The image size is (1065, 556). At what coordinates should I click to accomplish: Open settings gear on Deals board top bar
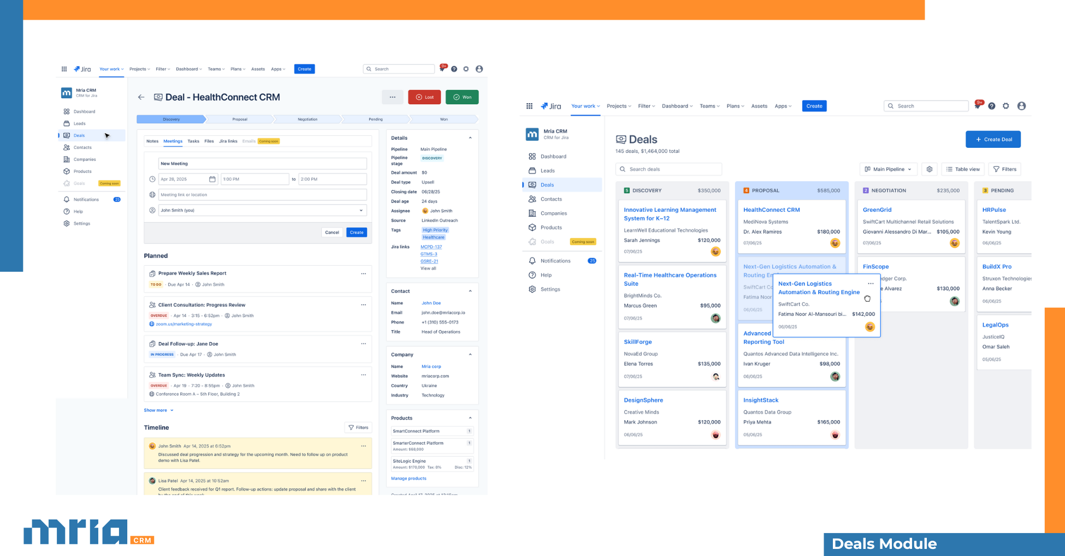coord(1006,106)
